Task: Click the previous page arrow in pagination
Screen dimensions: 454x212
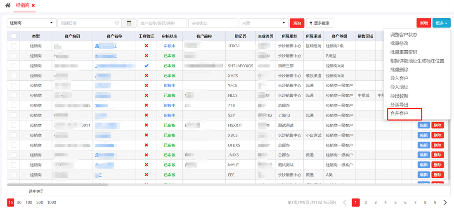Action: tap(345, 203)
